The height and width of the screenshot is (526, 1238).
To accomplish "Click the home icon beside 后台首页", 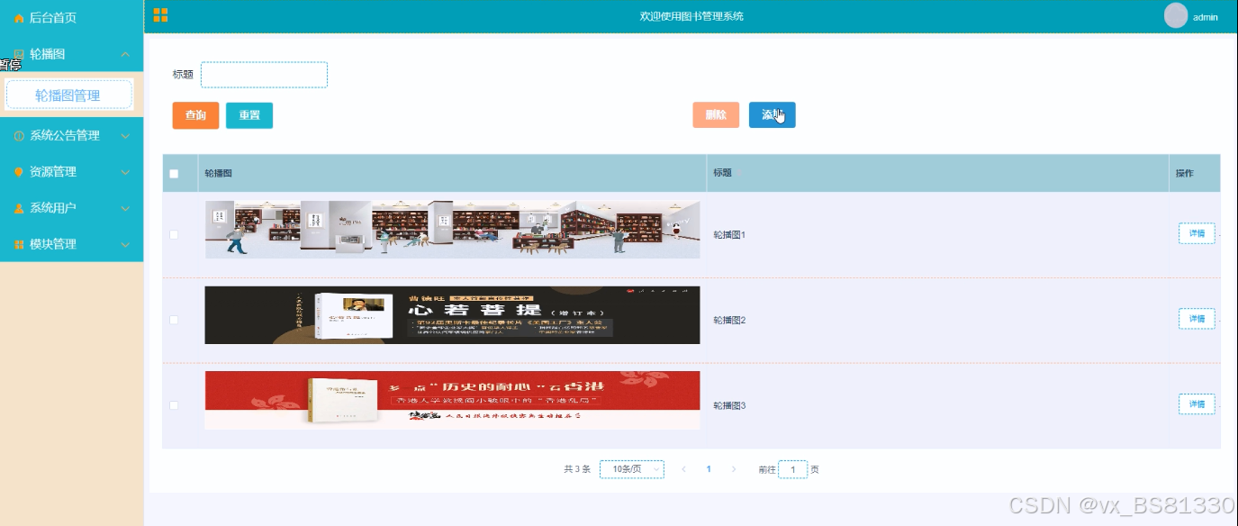I will pyautogui.click(x=19, y=18).
